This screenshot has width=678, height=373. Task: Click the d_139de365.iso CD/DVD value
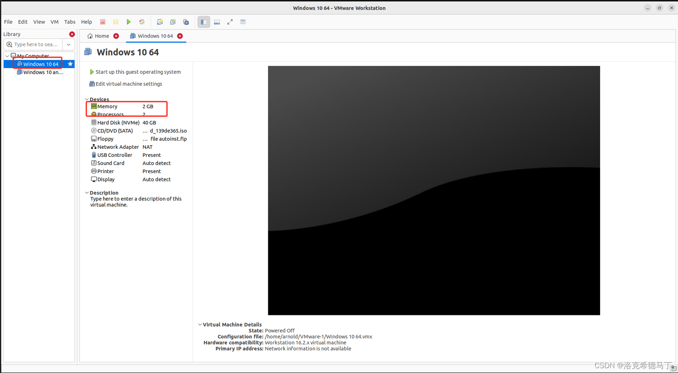(x=165, y=131)
